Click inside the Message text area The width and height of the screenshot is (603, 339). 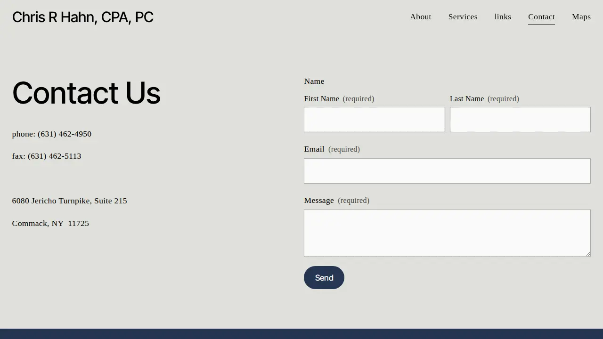[x=447, y=233]
